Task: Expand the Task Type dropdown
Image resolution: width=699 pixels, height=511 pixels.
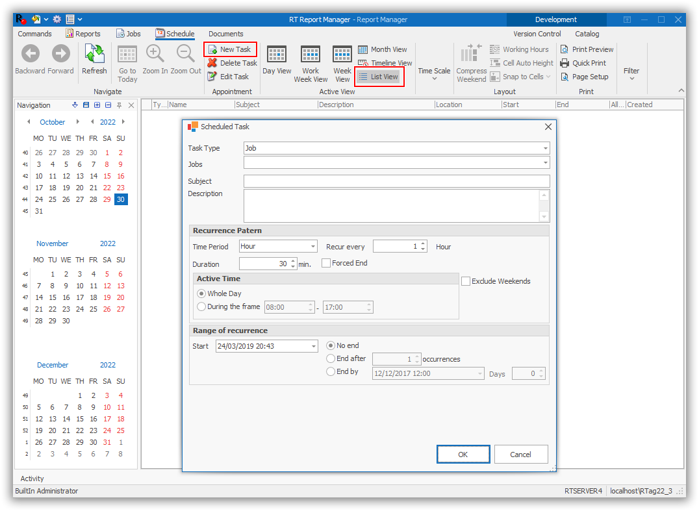Action: 545,148
